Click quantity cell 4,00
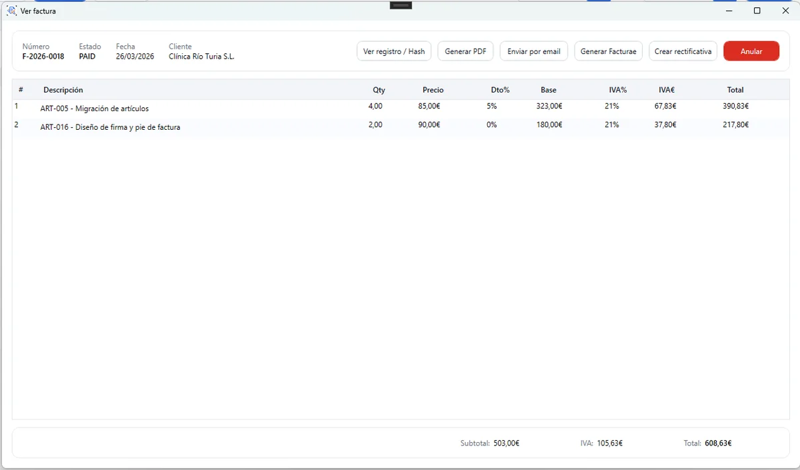The width and height of the screenshot is (800, 470). click(375, 106)
